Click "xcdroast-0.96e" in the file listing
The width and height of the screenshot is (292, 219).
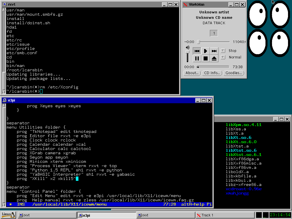pyautogui.click(x=244, y=189)
